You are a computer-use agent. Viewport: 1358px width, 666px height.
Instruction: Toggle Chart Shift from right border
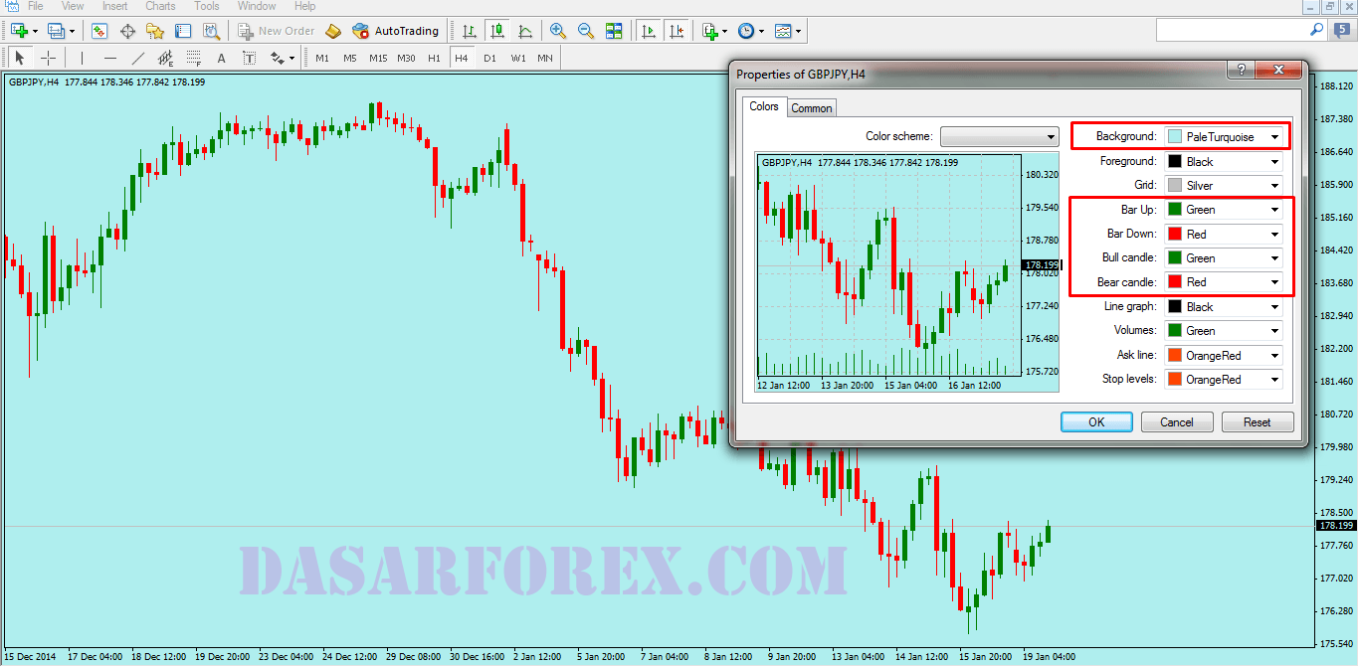coord(677,31)
